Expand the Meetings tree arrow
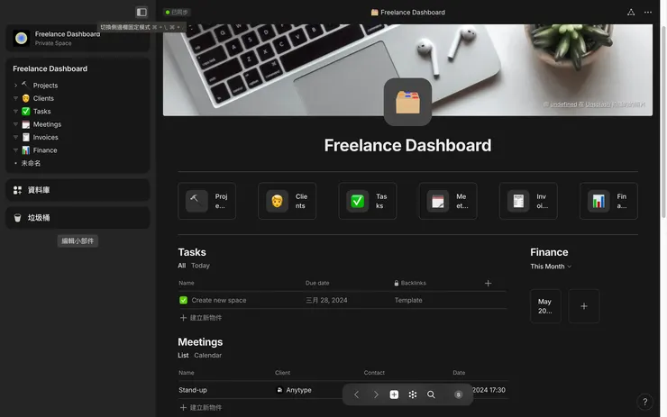This screenshot has width=667, height=417. 15,124
